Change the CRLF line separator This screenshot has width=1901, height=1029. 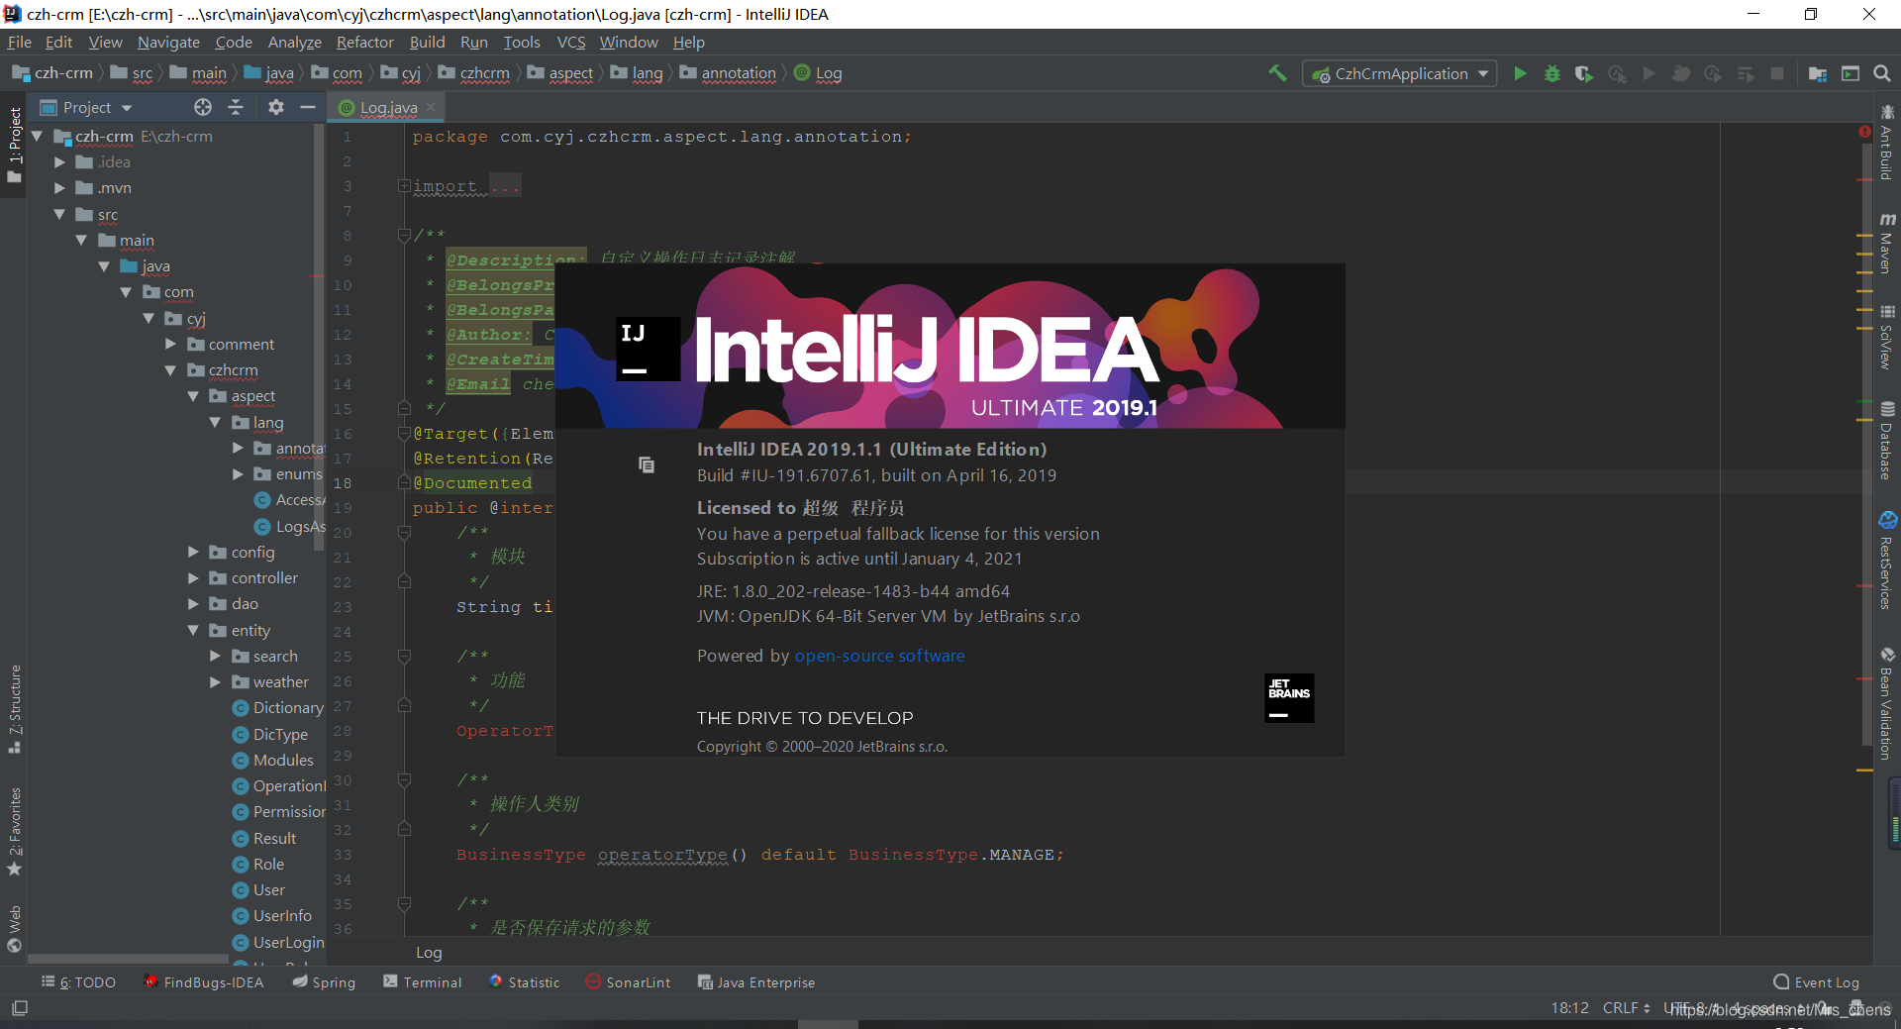(x=1626, y=1008)
